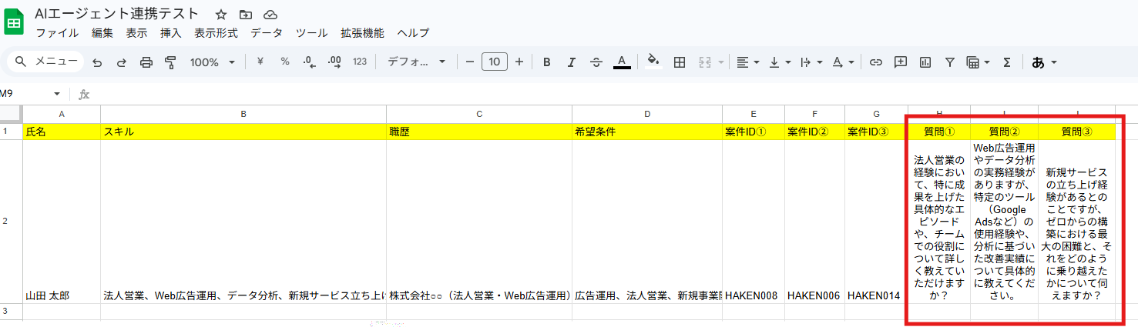Toggle bold formatting
The width and height of the screenshot is (1138, 327).
tap(546, 62)
